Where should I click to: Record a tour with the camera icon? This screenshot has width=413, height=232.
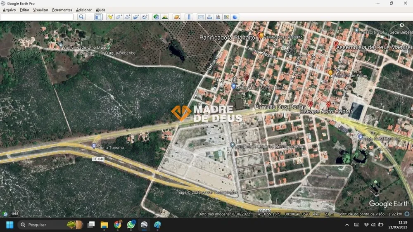pos(144,17)
